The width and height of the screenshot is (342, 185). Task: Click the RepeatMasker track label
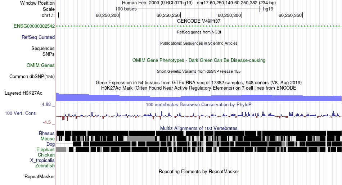coord(40,176)
